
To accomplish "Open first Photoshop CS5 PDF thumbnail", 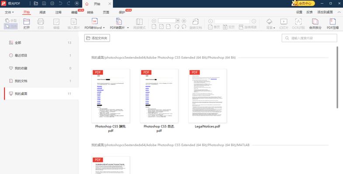I will tap(111, 96).
